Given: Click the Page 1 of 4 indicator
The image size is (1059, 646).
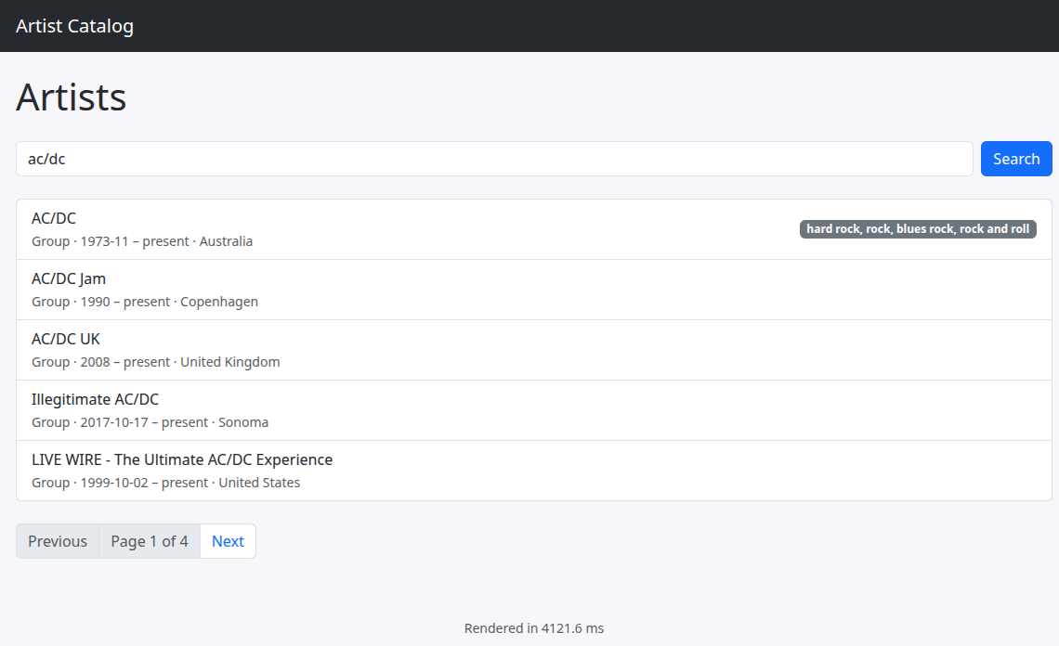Looking at the screenshot, I should coord(150,541).
